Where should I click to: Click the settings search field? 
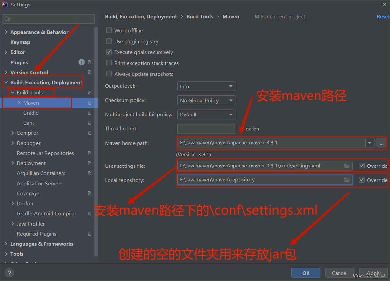click(x=48, y=19)
